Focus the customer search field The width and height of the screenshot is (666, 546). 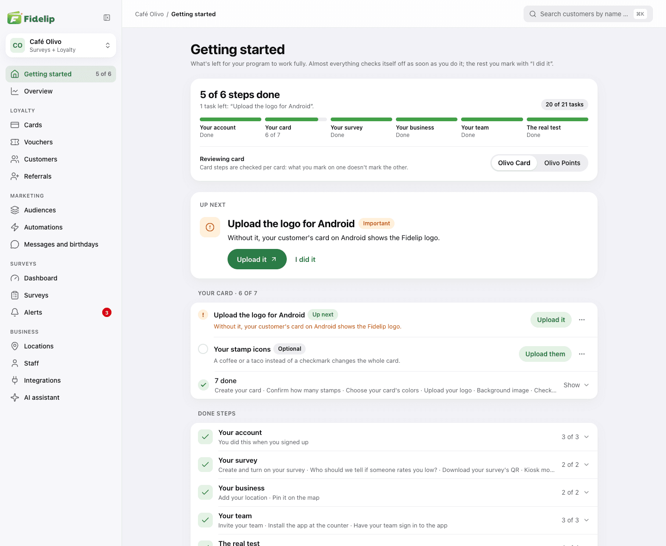[588, 14]
